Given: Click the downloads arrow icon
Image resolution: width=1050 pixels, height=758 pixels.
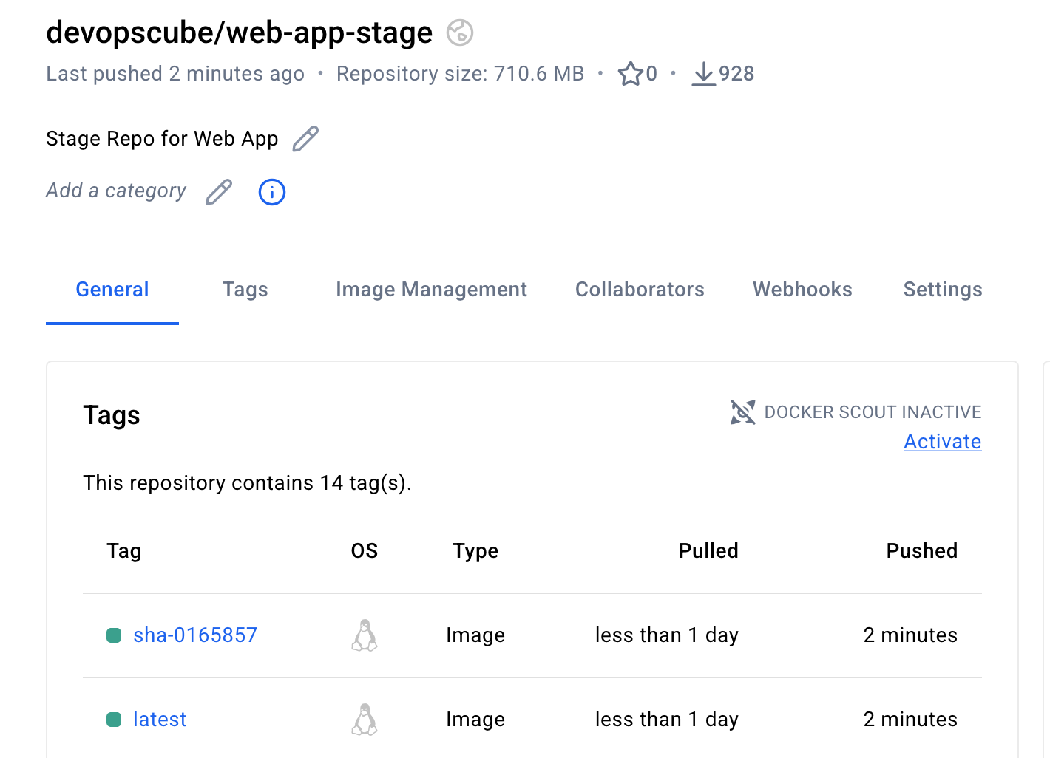Looking at the screenshot, I should click(703, 74).
